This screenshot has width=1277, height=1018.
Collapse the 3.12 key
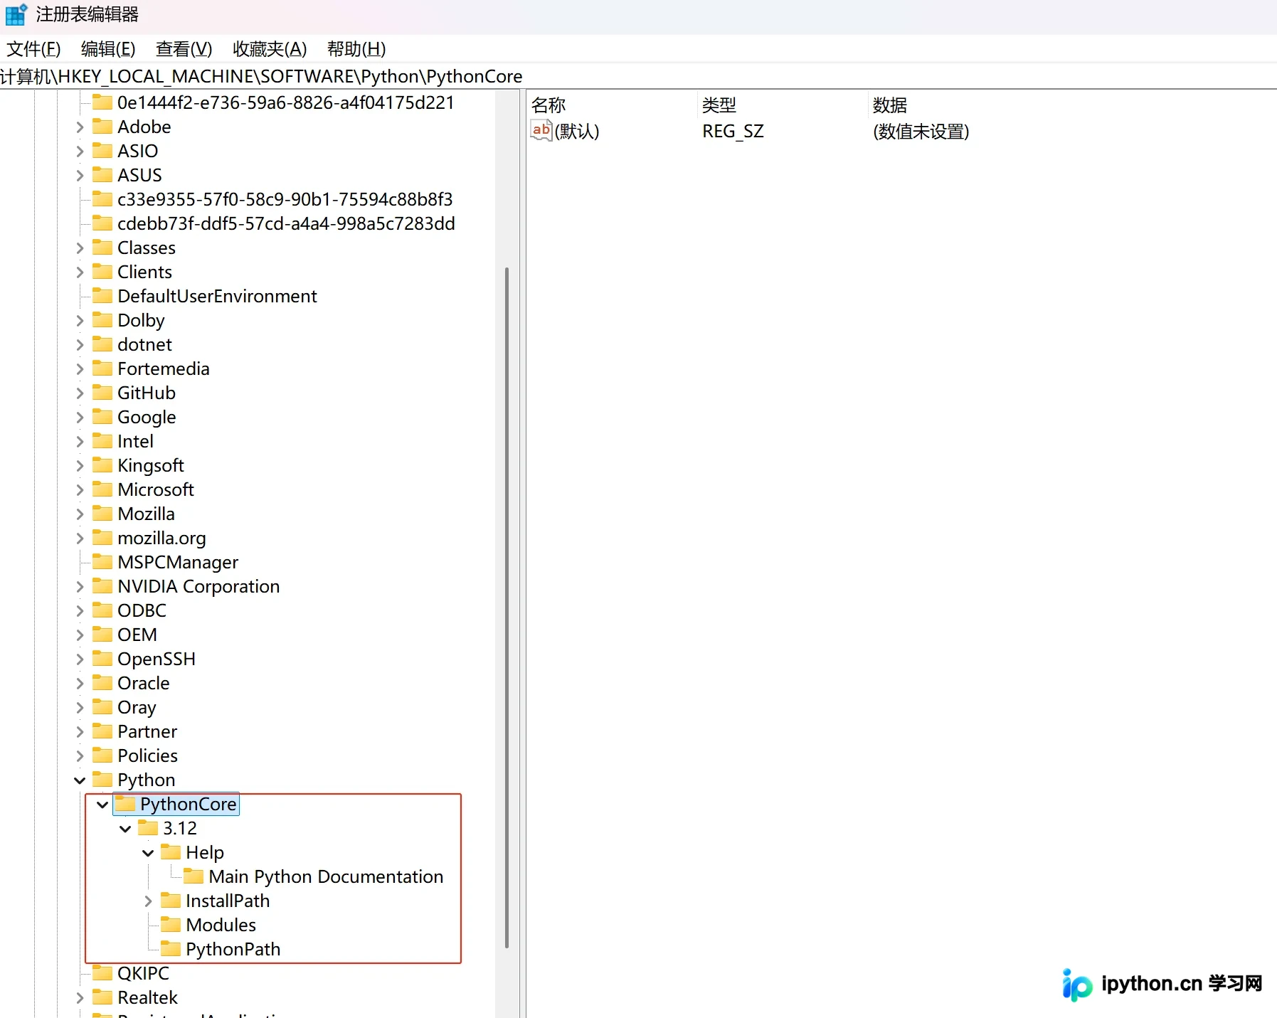point(125,829)
